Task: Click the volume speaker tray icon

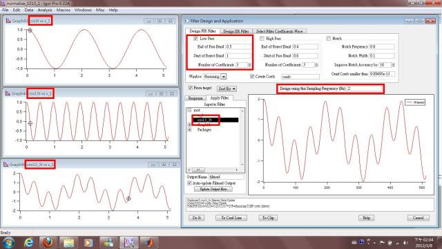Action: point(405,243)
